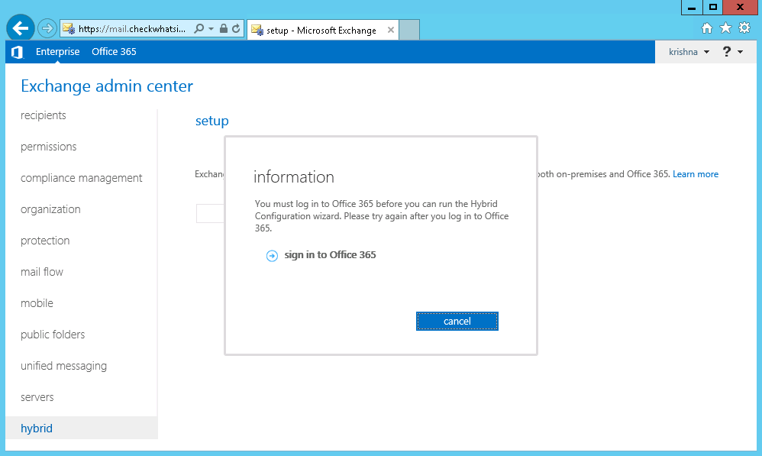Select the setup - Microsoft Exchange tab
The image size is (762, 456).
321,30
